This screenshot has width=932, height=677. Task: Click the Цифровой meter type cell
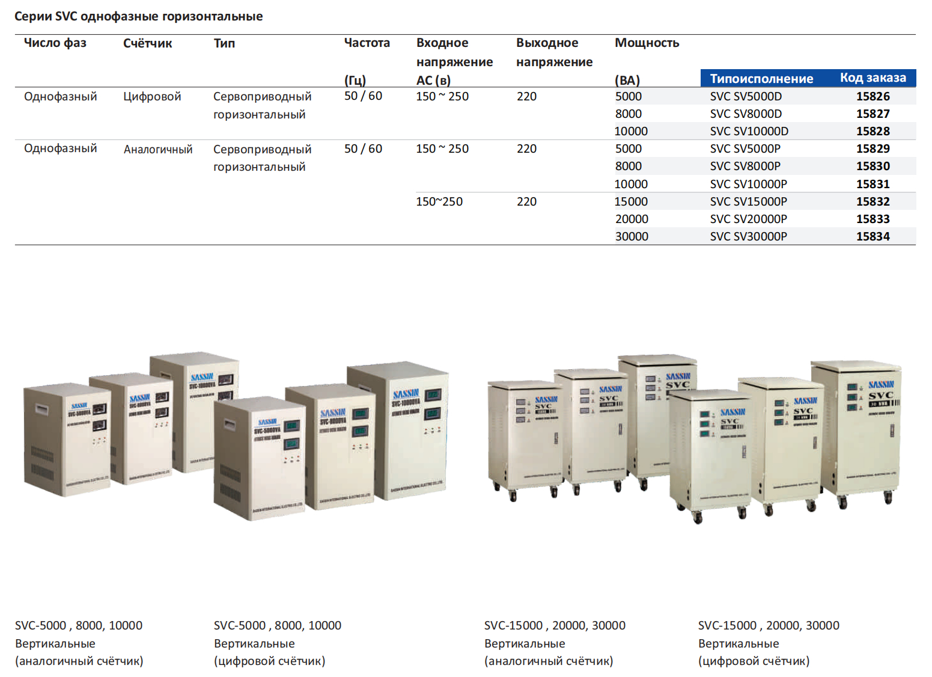tap(152, 96)
